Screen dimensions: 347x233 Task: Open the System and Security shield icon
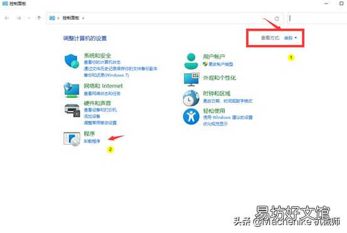pos(71,61)
